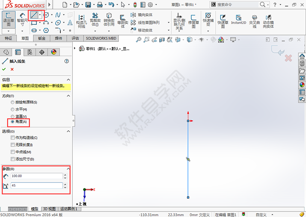The image size is (306, 217).
Task: Select the Straight Slot tool
Action: click(34, 30)
